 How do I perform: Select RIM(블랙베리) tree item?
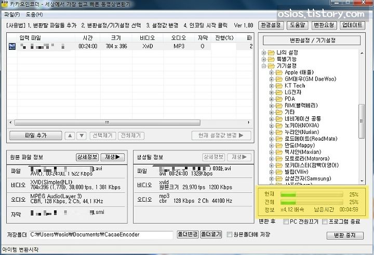pyautogui.click(x=301, y=105)
